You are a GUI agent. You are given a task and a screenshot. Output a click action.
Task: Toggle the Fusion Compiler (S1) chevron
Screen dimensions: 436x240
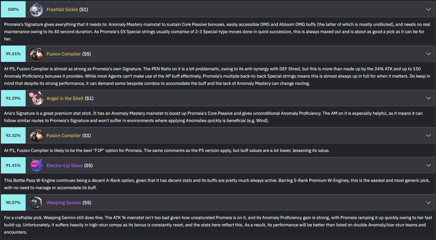click(428, 135)
